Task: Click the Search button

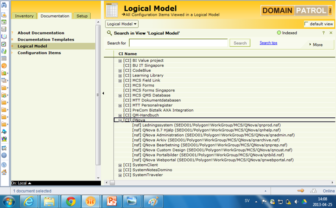Action: tap(240, 43)
